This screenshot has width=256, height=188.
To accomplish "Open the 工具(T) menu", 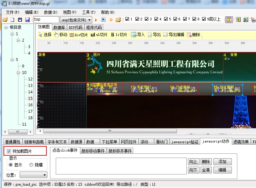I will click(89, 12).
